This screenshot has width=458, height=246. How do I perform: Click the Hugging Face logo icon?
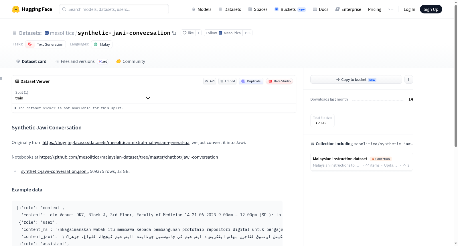tap(16, 9)
